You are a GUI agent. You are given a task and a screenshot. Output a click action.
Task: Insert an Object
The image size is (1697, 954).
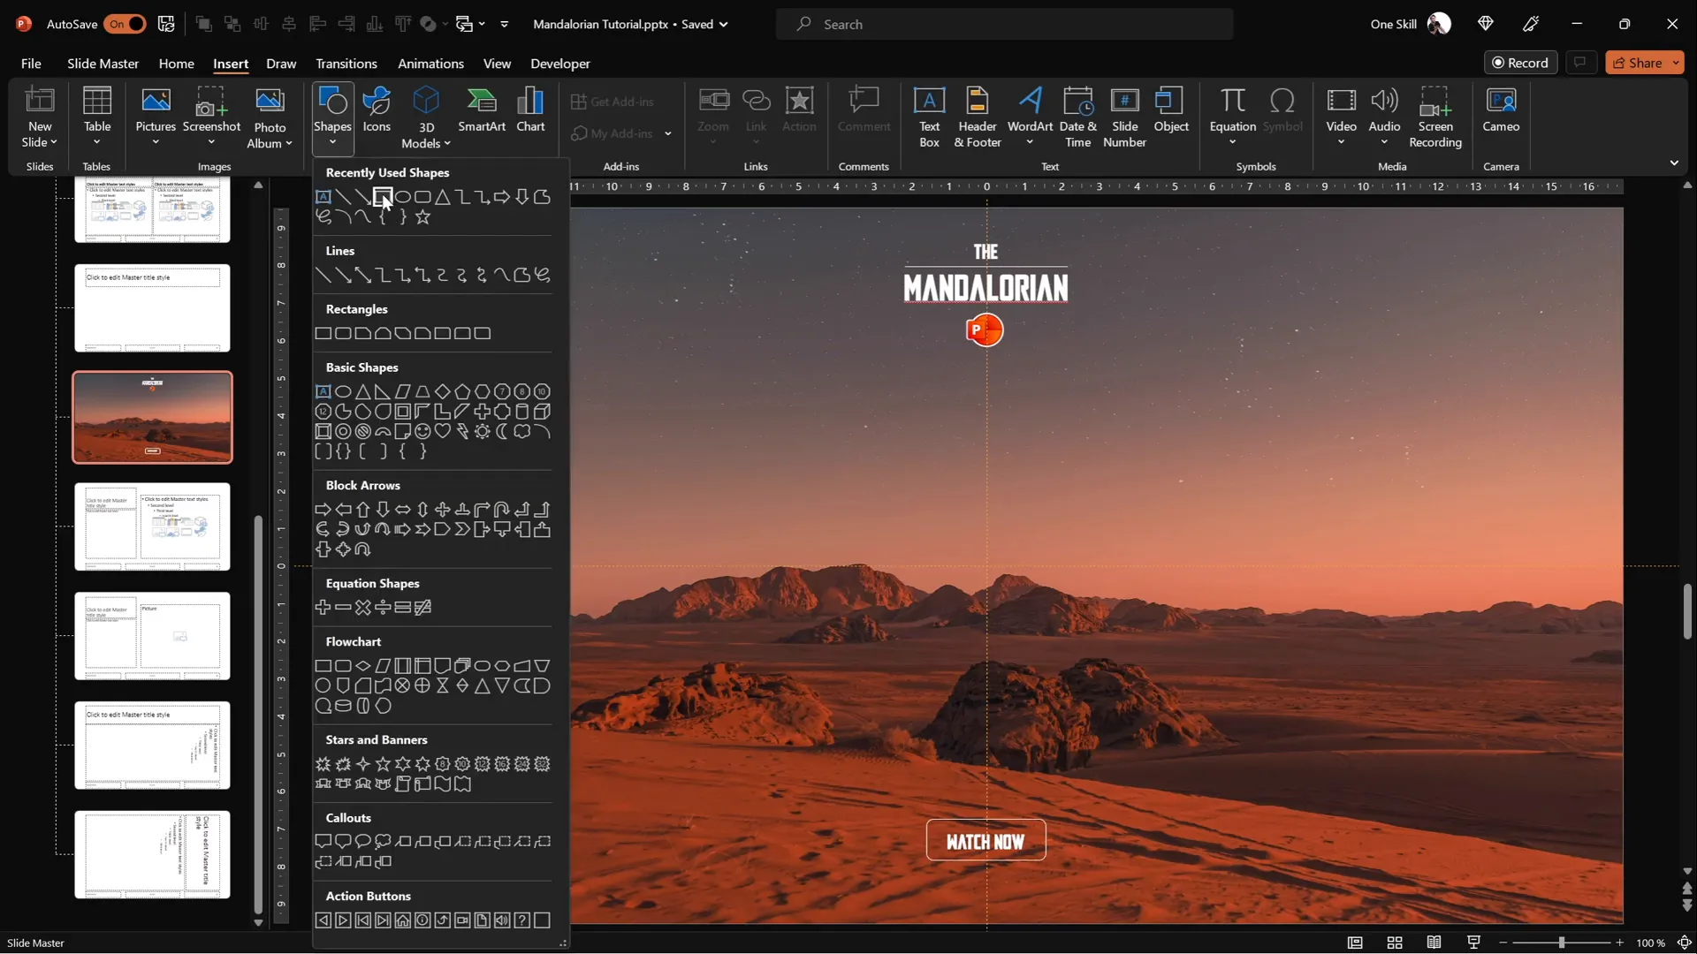(1171, 110)
